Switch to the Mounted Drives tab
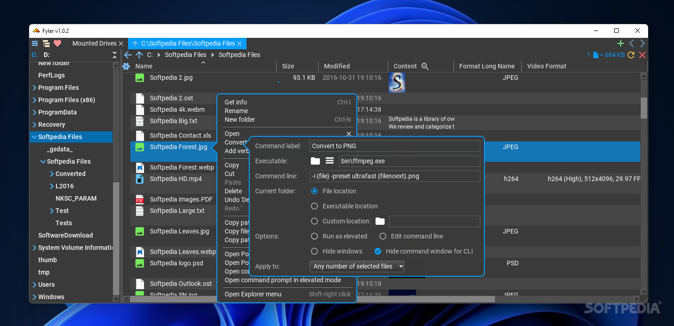Viewport: 674px width, 326px height. (x=94, y=43)
